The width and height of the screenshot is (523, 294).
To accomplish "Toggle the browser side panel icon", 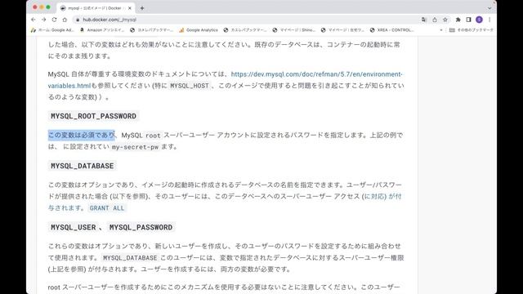I will [468, 20].
